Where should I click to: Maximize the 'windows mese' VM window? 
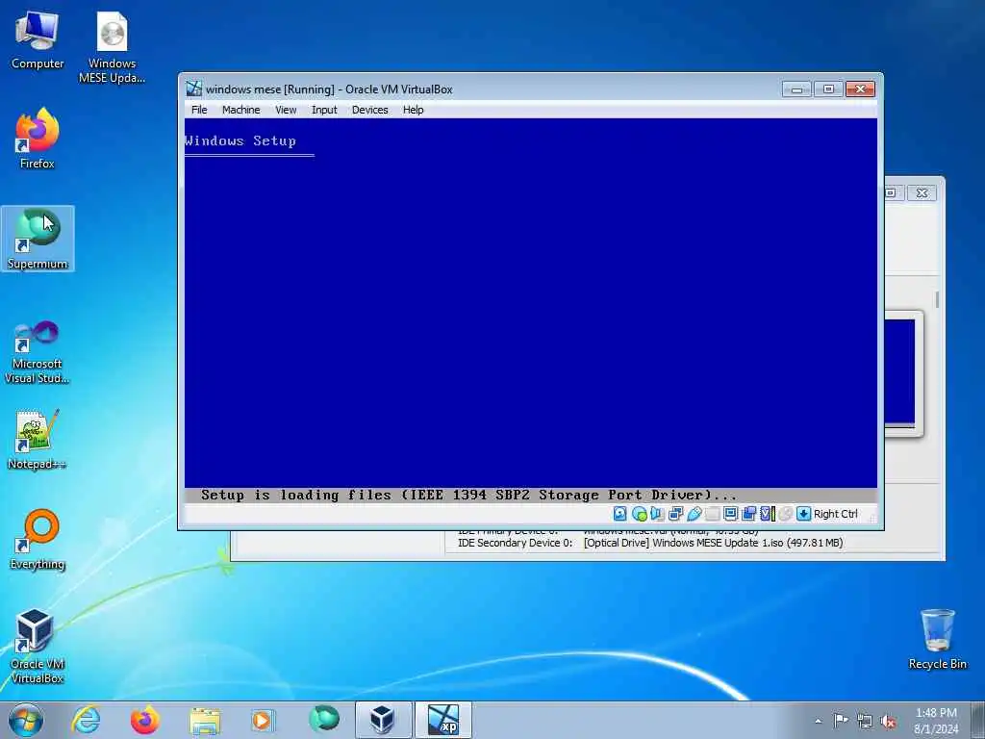coord(828,89)
